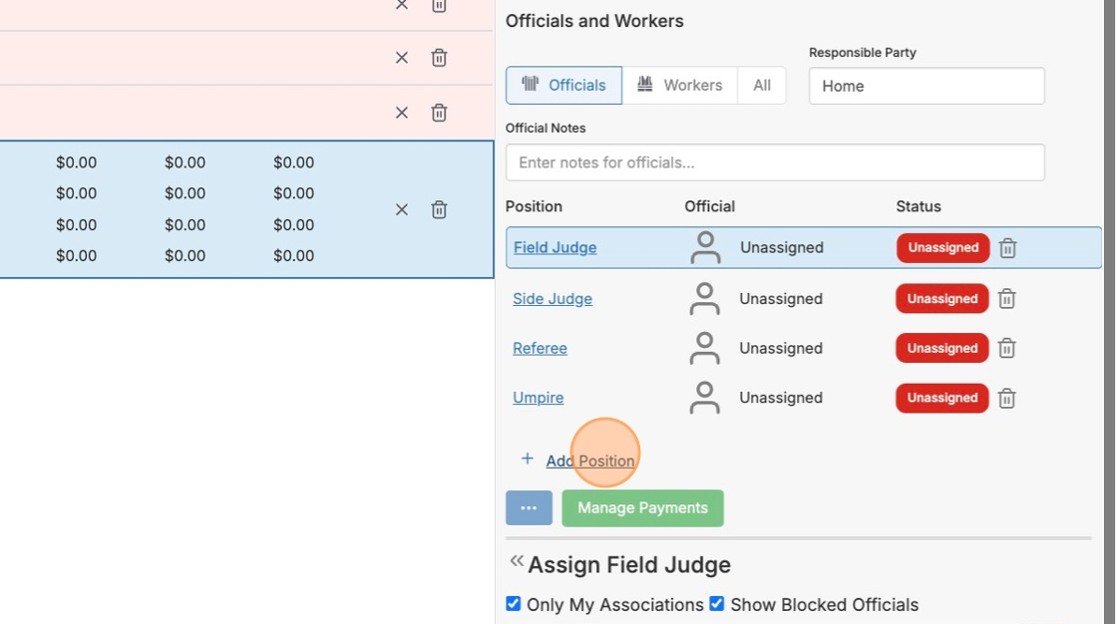Viewport: 1117px width, 624px height.
Task: Click the Add Position link
Action: coord(589,461)
